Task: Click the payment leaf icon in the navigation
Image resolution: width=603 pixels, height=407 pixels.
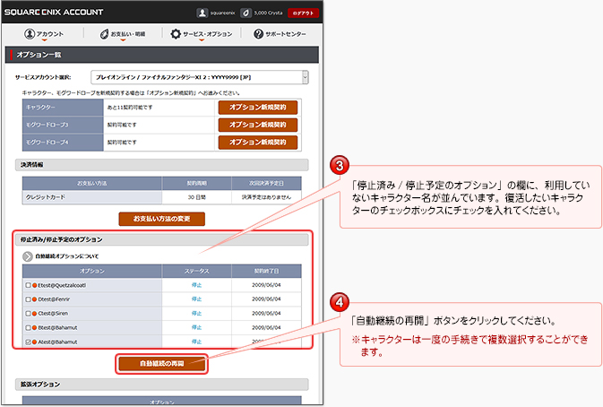Action: click(104, 34)
